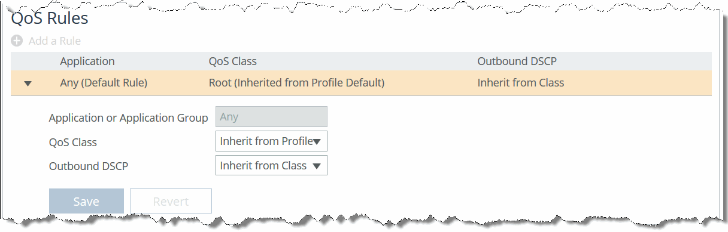Sort by the Application column header
Viewport: 728px width, 232px height.
87,61
